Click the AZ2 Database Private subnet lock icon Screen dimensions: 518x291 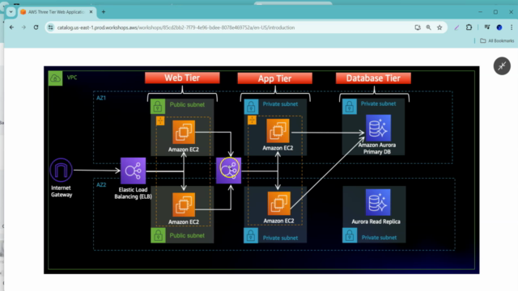tap(350, 235)
